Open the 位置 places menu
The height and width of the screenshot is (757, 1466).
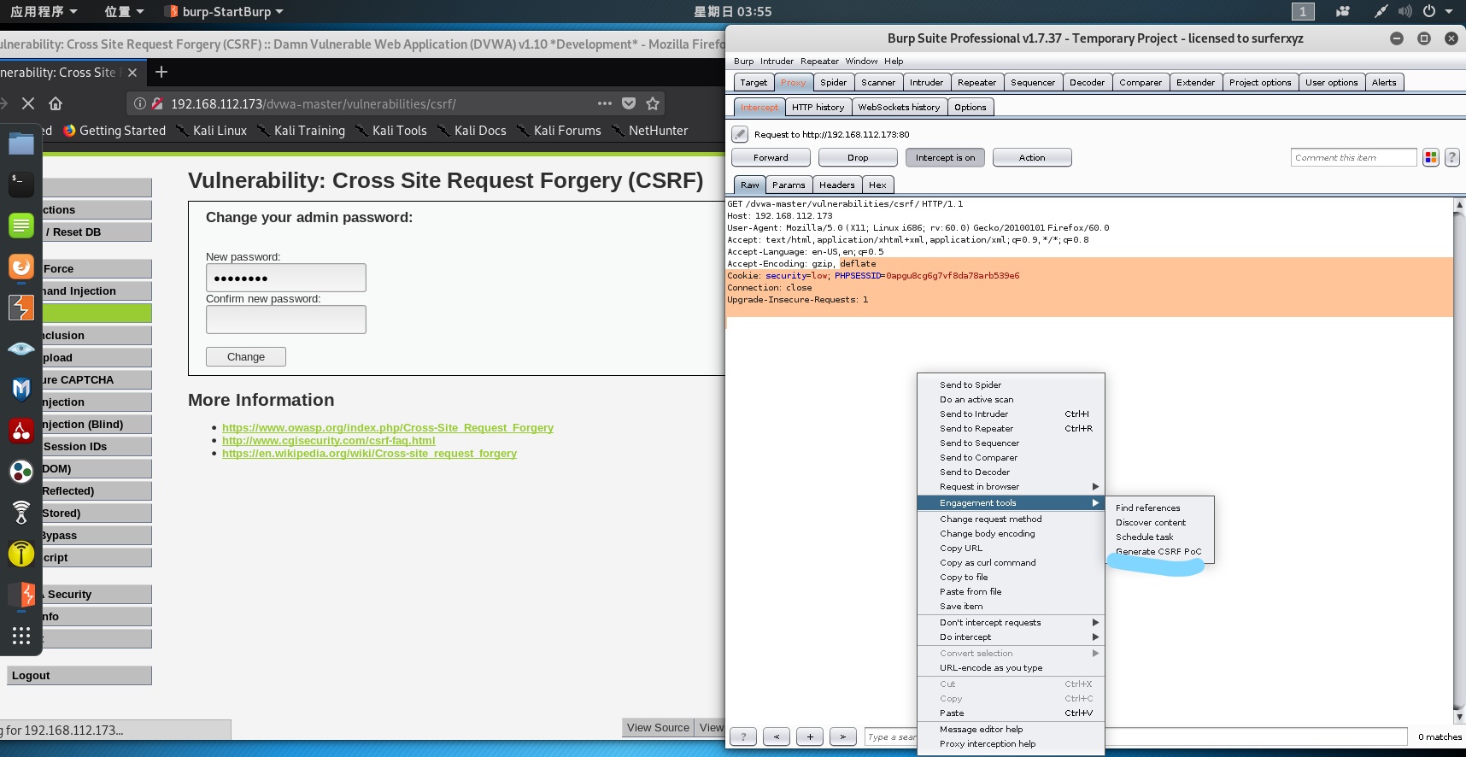coord(124,11)
